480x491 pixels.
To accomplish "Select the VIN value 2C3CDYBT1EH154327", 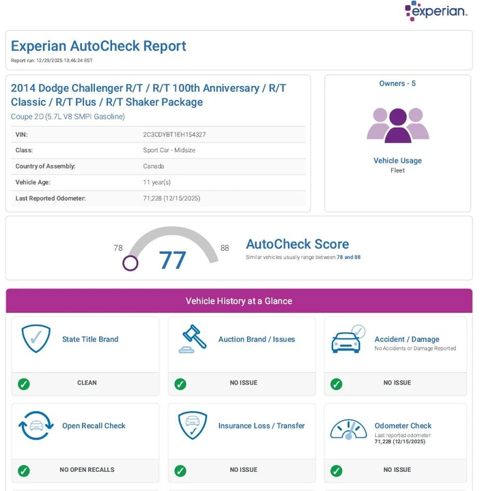I will point(174,134).
